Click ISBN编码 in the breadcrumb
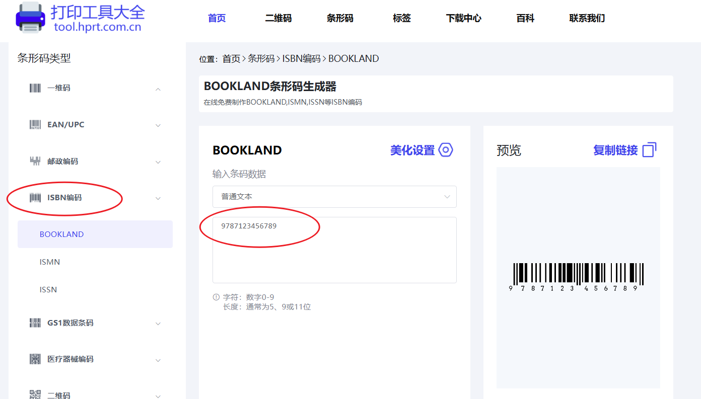 click(x=301, y=59)
